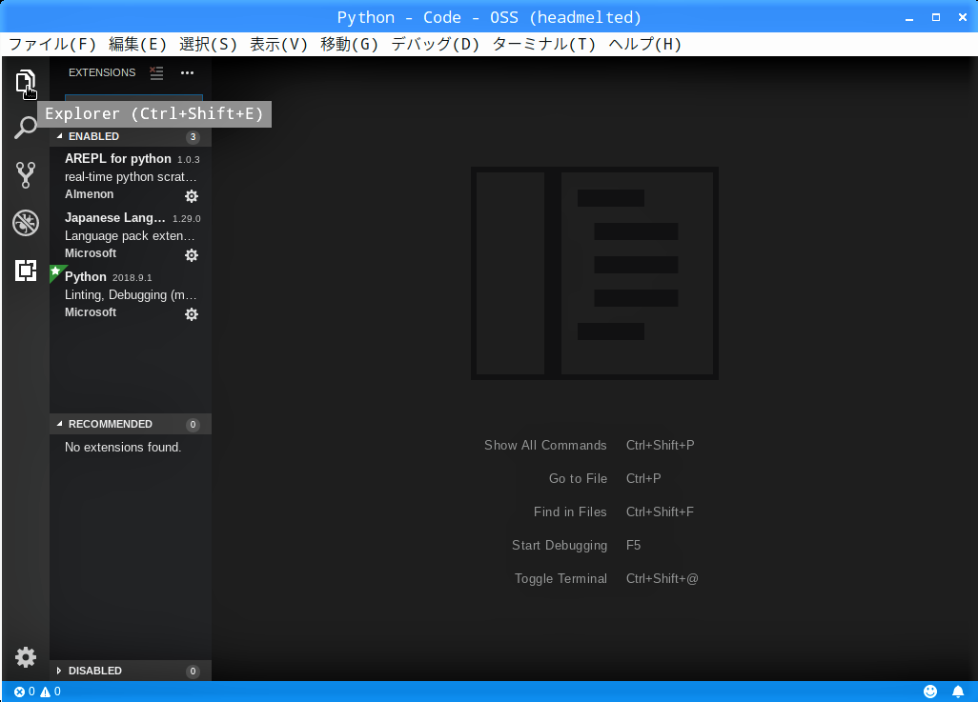Click the Python extension star badge
This screenshot has height=702, width=978.
55,271
